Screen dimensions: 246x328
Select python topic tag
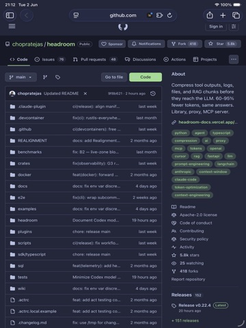click(x=180, y=133)
